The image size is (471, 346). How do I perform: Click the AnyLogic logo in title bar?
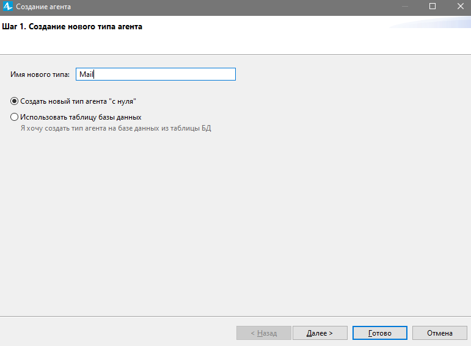coord(7,6)
